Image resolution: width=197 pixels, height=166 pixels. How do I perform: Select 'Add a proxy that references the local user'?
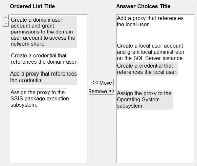click(150, 21)
